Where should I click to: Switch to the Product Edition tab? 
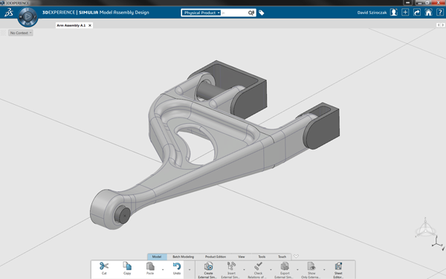216,257
